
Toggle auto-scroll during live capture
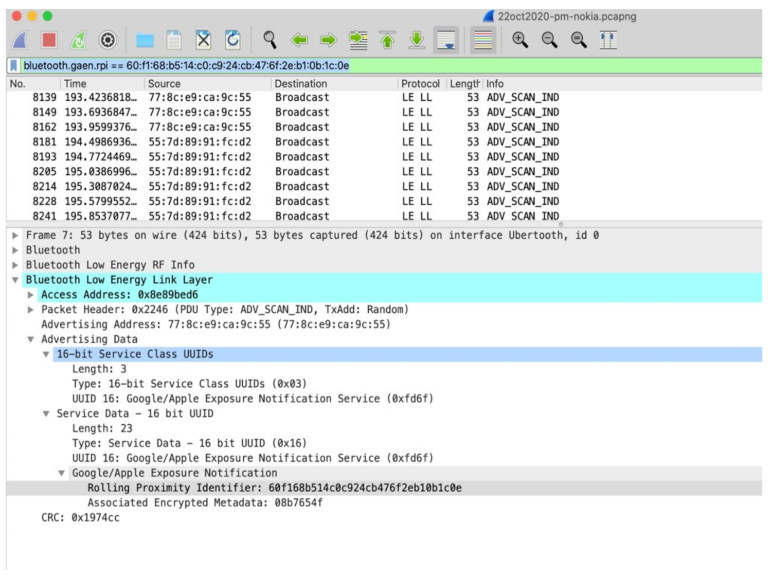click(x=445, y=40)
